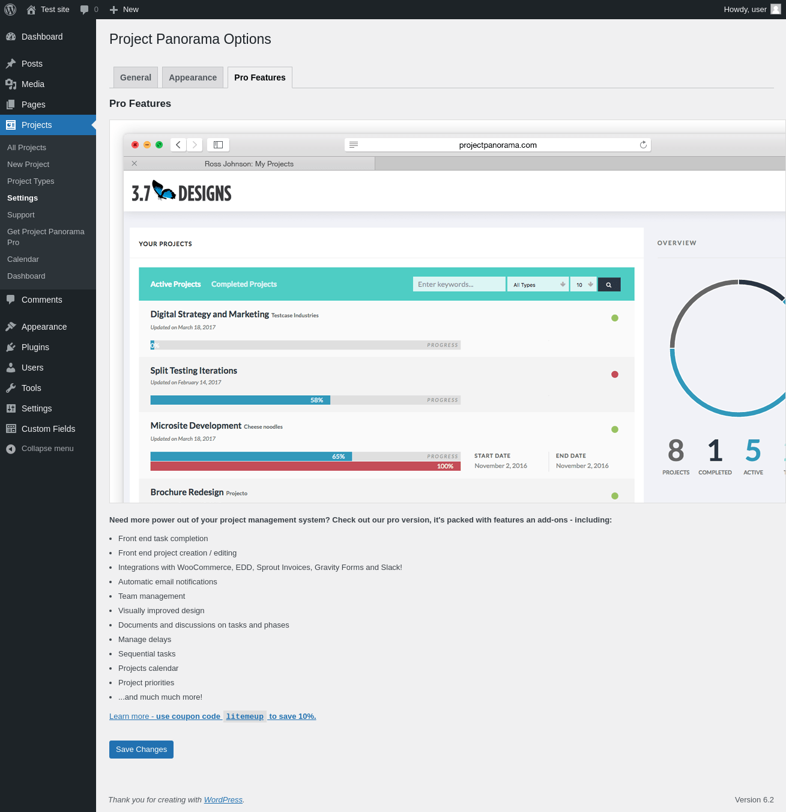Click the Project Panorama pro preview screenshot
The width and height of the screenshot is (786, 812).
pos(447,311)
